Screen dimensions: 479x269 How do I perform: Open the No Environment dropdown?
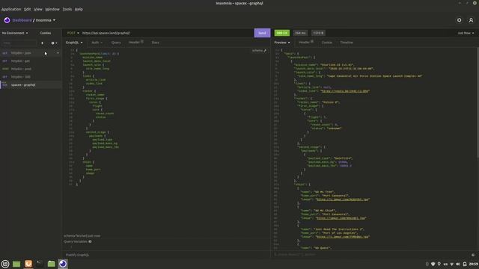[x=15, y=33]
